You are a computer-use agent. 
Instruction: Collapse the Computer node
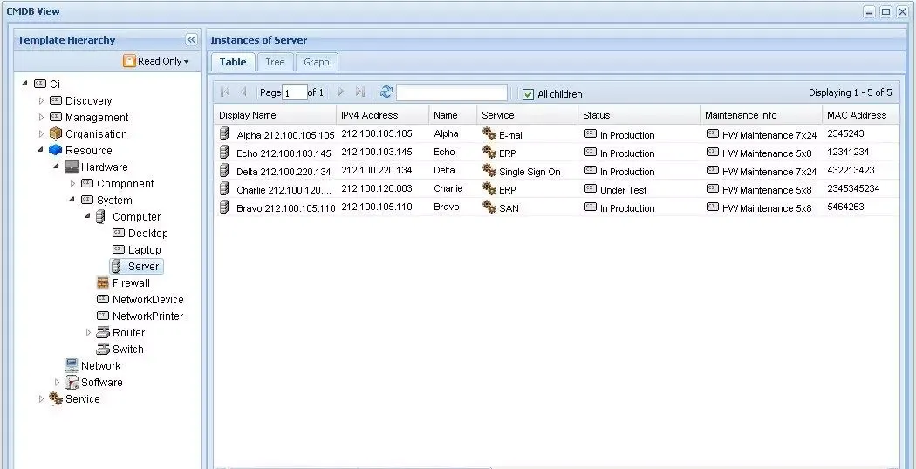click(87, 216)
